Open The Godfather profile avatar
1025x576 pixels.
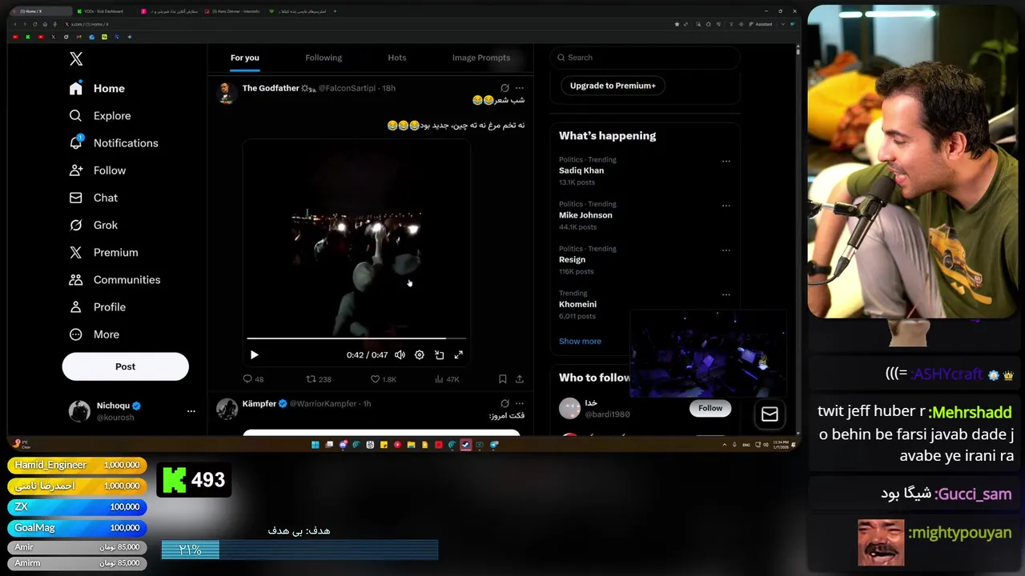(227, 93)
